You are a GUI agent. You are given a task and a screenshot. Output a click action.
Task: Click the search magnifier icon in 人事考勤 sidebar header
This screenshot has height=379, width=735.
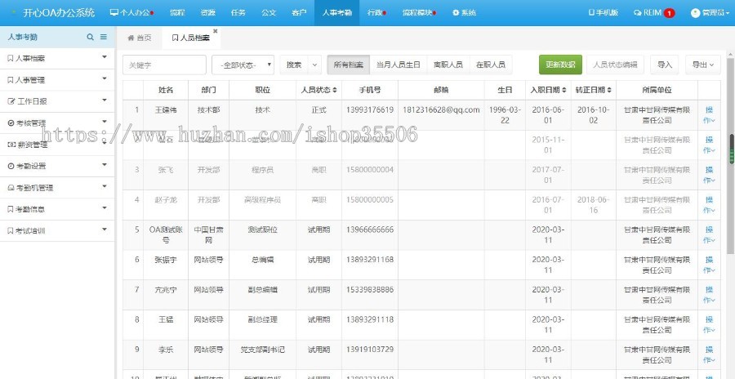(90, 37)
